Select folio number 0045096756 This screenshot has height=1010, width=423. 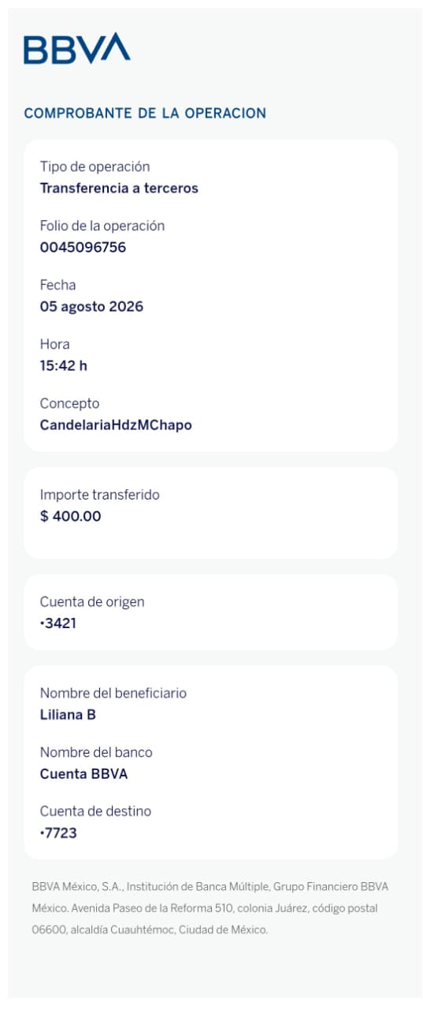point(83,248)
